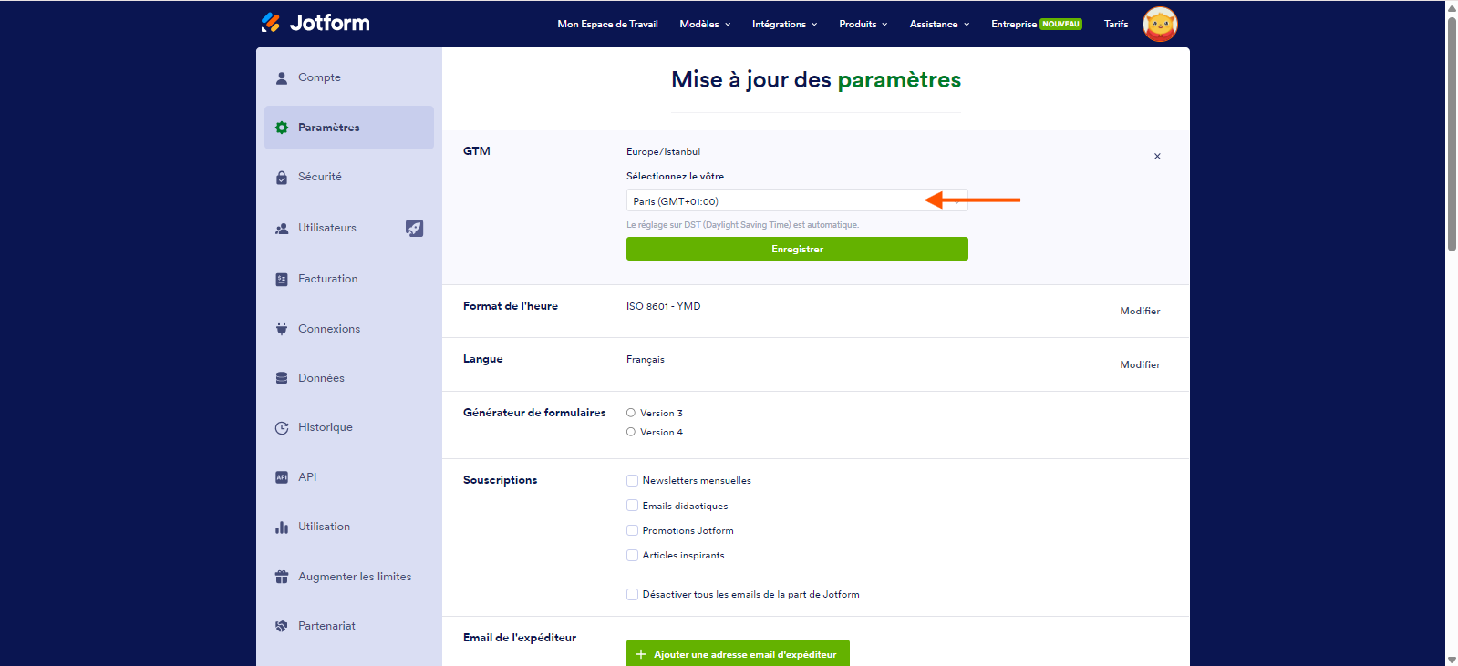Open the Entreprise page

(1014, 25)
